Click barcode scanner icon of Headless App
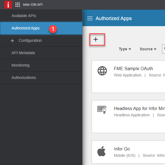The height and width of the screenshot is (165, 165). tap(102, 110)
